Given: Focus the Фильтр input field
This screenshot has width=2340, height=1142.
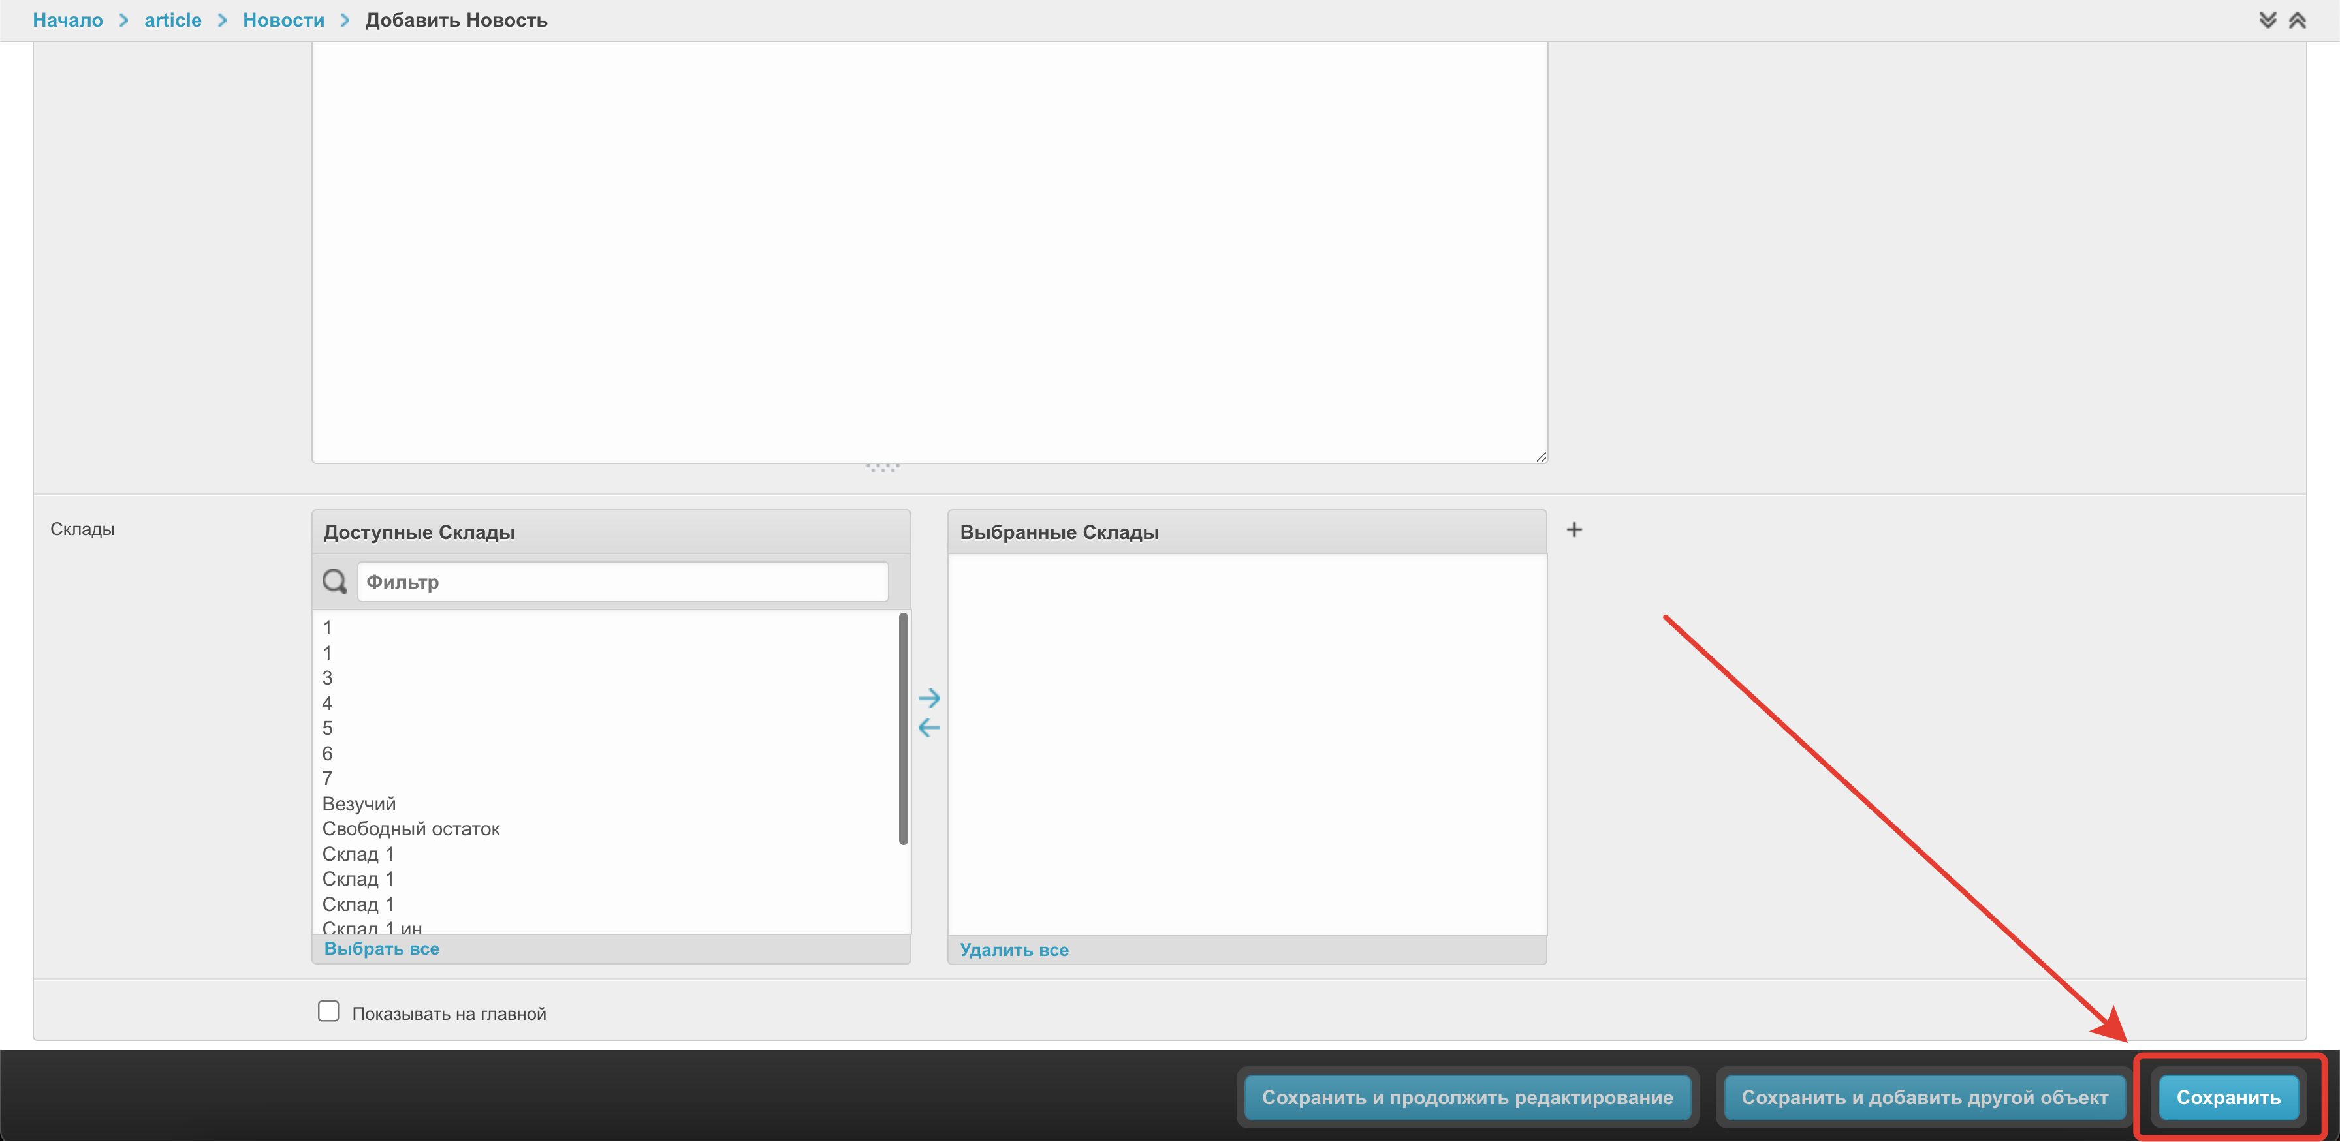Looking at the screenshot, I should pyautogui.click(x=622, y=581).
